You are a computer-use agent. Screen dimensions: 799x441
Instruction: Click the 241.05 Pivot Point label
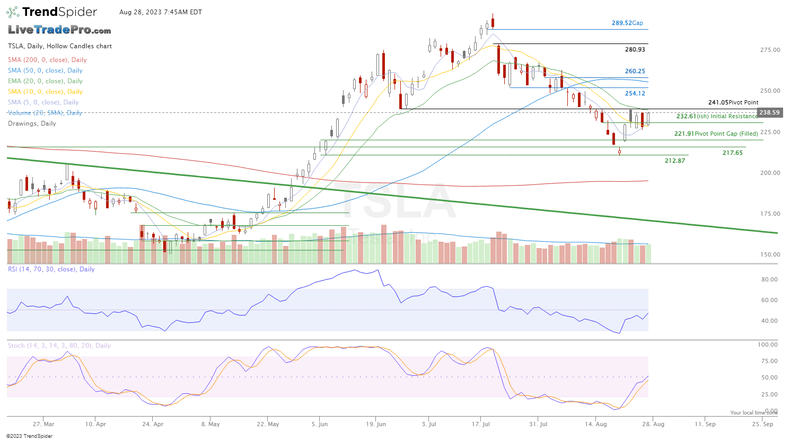(x=733, y=102)
